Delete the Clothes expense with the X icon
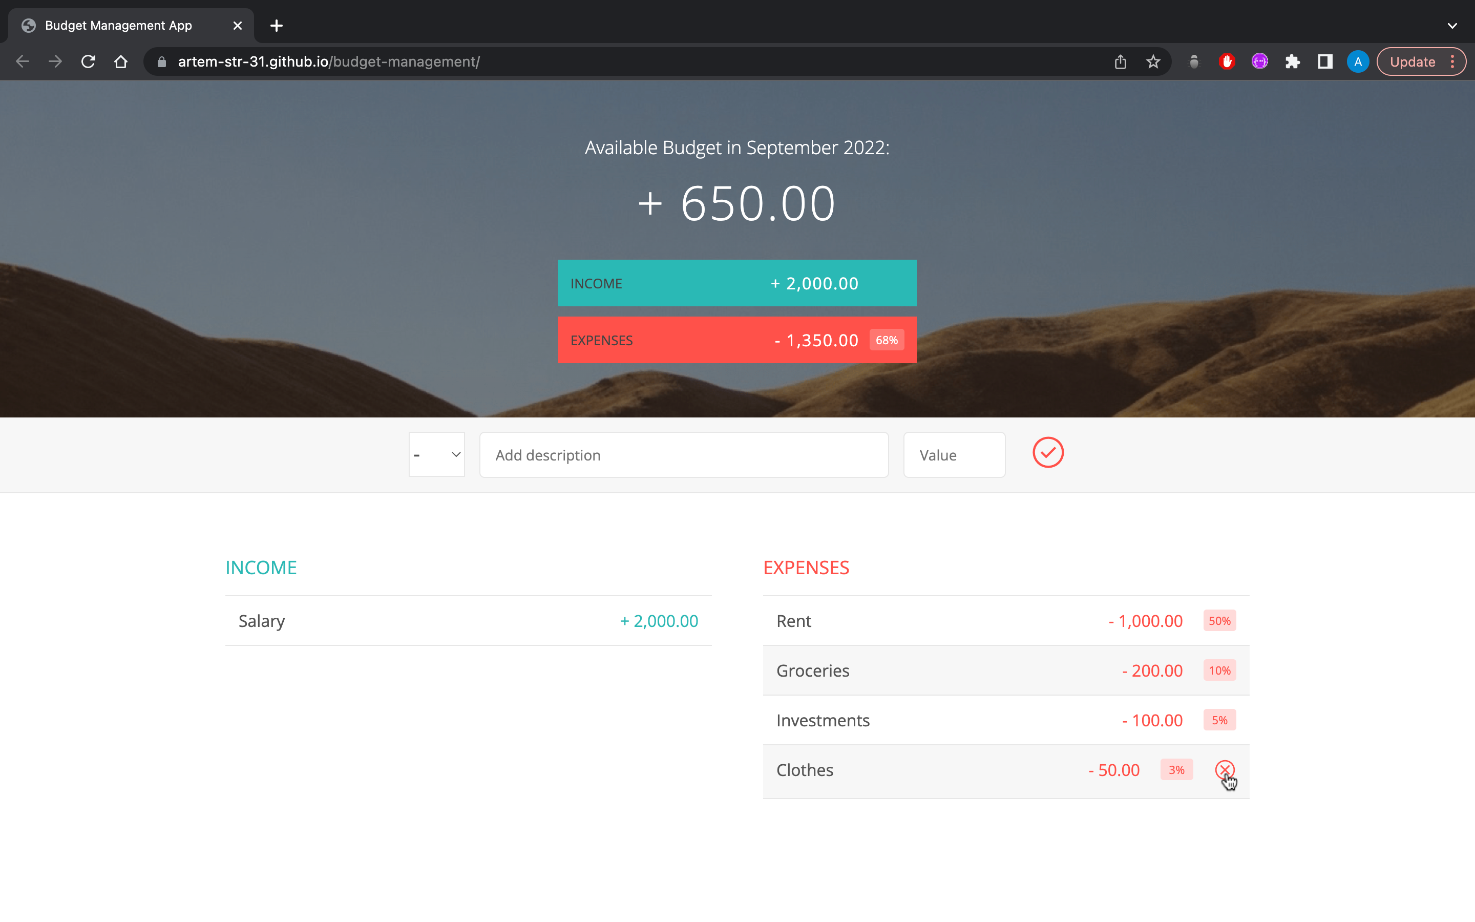The height and width of the screenshot is (922, 1475). click(1224, 769)
